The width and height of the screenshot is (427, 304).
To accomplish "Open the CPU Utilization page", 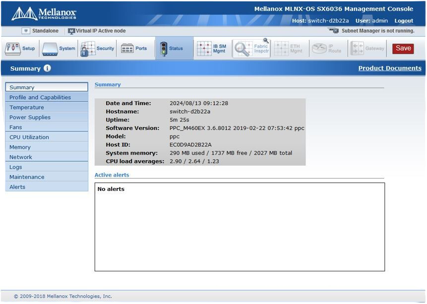I will 47,137.
